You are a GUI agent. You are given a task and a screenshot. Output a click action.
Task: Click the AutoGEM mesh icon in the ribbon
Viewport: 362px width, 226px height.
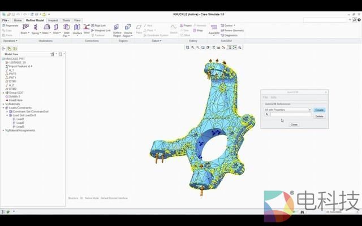[x=214, y=27]
